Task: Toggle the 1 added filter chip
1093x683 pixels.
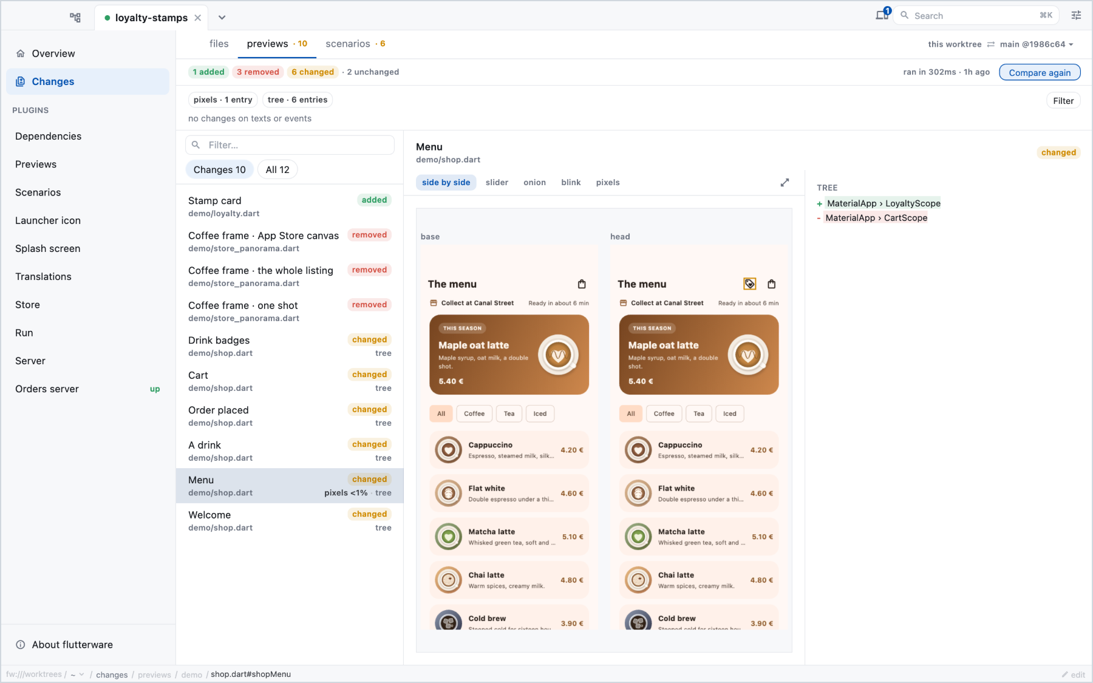Action: pos(208,72)
